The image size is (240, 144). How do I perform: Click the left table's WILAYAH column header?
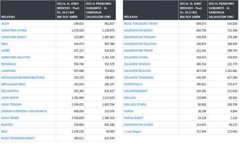coord(8,17)
